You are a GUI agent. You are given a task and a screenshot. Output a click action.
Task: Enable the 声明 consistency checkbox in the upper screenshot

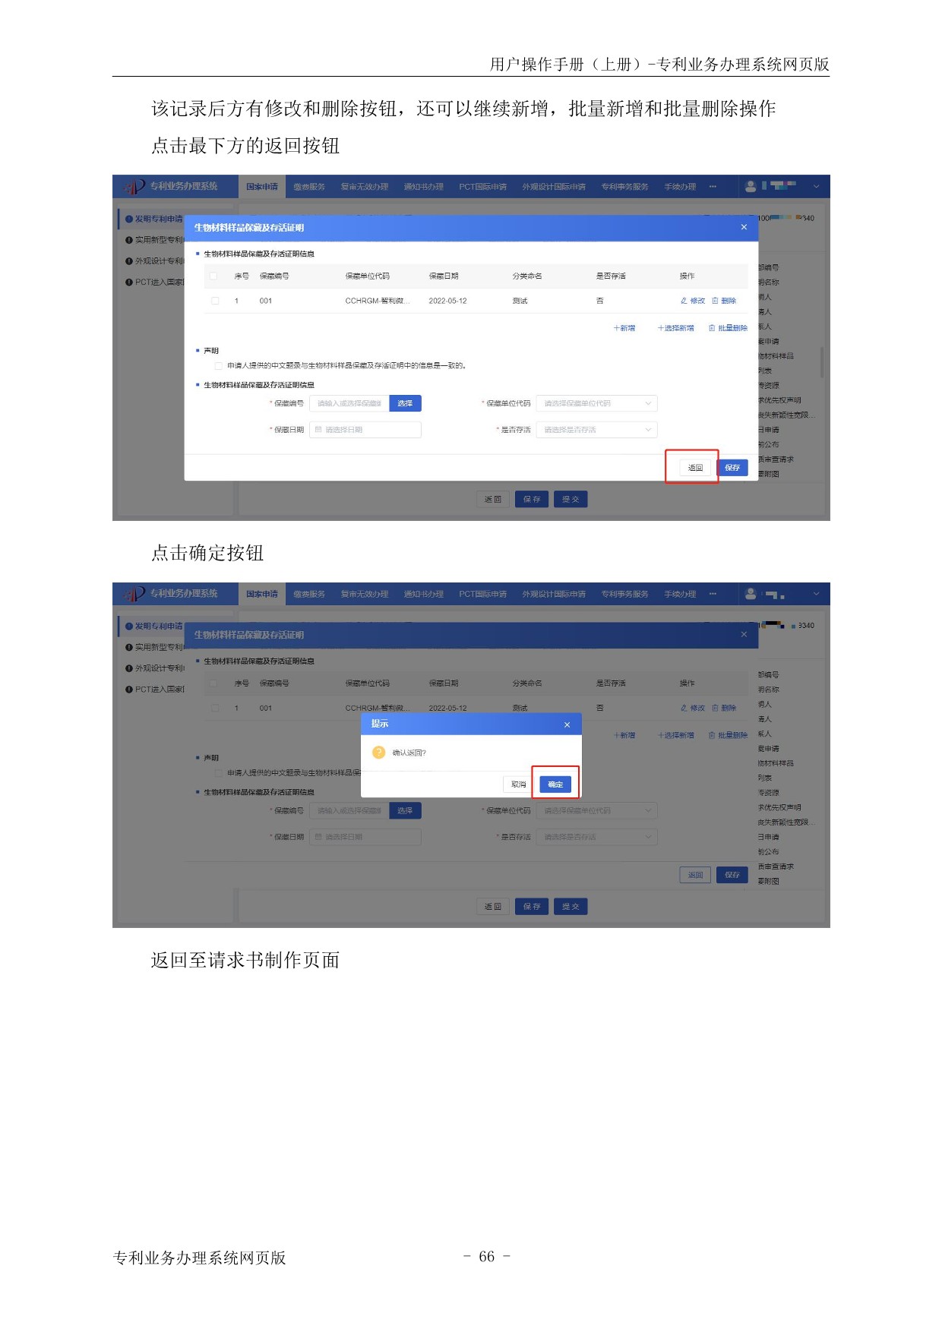pos(219,365)
